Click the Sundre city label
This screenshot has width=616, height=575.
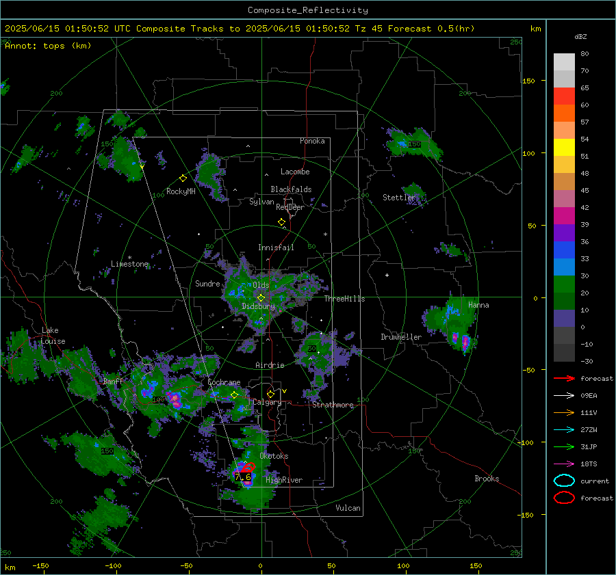coord(207,284)
